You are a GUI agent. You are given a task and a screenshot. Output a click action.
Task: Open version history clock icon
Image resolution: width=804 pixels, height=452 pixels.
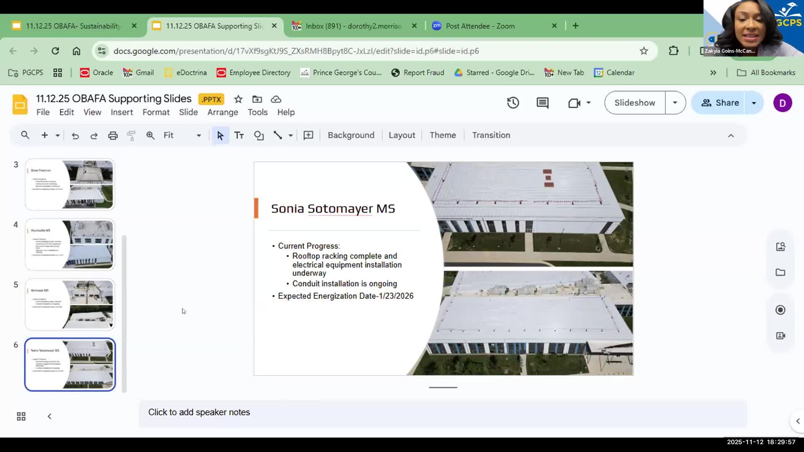(x=513, y=103)
